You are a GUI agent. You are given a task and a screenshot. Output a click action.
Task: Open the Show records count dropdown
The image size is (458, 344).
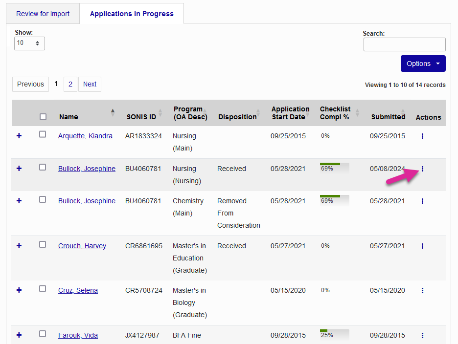29,43
